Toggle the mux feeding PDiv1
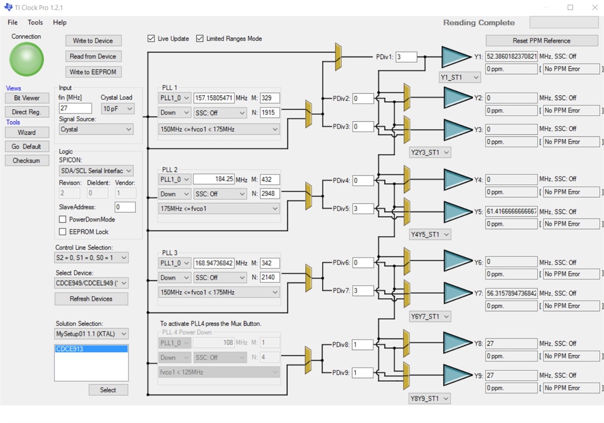The image size is (604, 423). 338,56
